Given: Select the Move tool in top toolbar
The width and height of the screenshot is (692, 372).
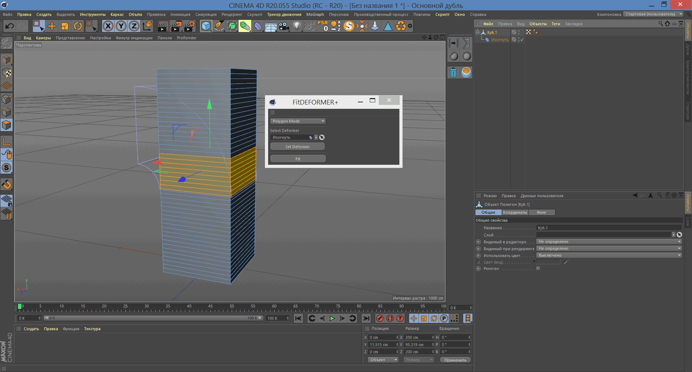Looking at the screenshot, I should [52, 26].
